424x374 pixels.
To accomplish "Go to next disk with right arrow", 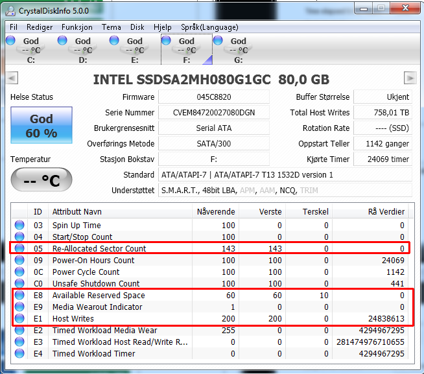I will pos(410,78).
